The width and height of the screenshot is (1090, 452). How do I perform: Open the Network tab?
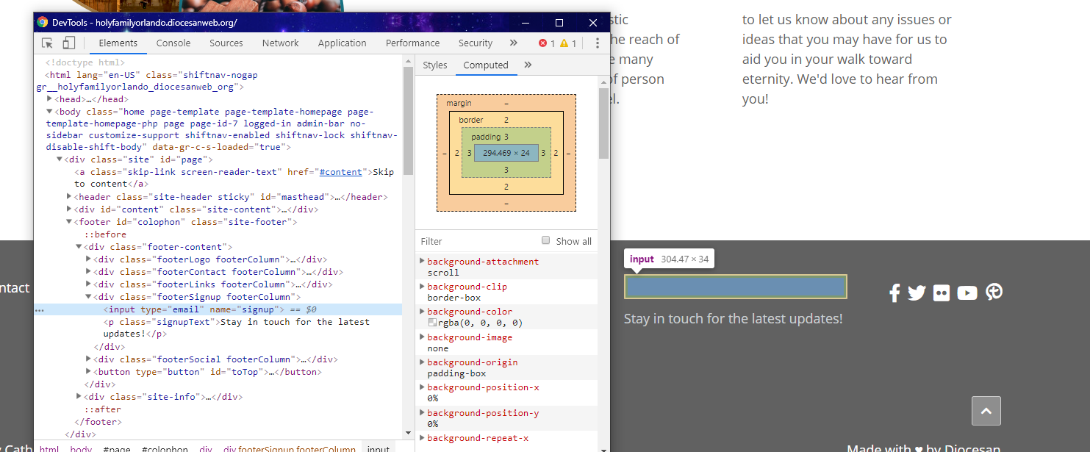pos(280,43)
